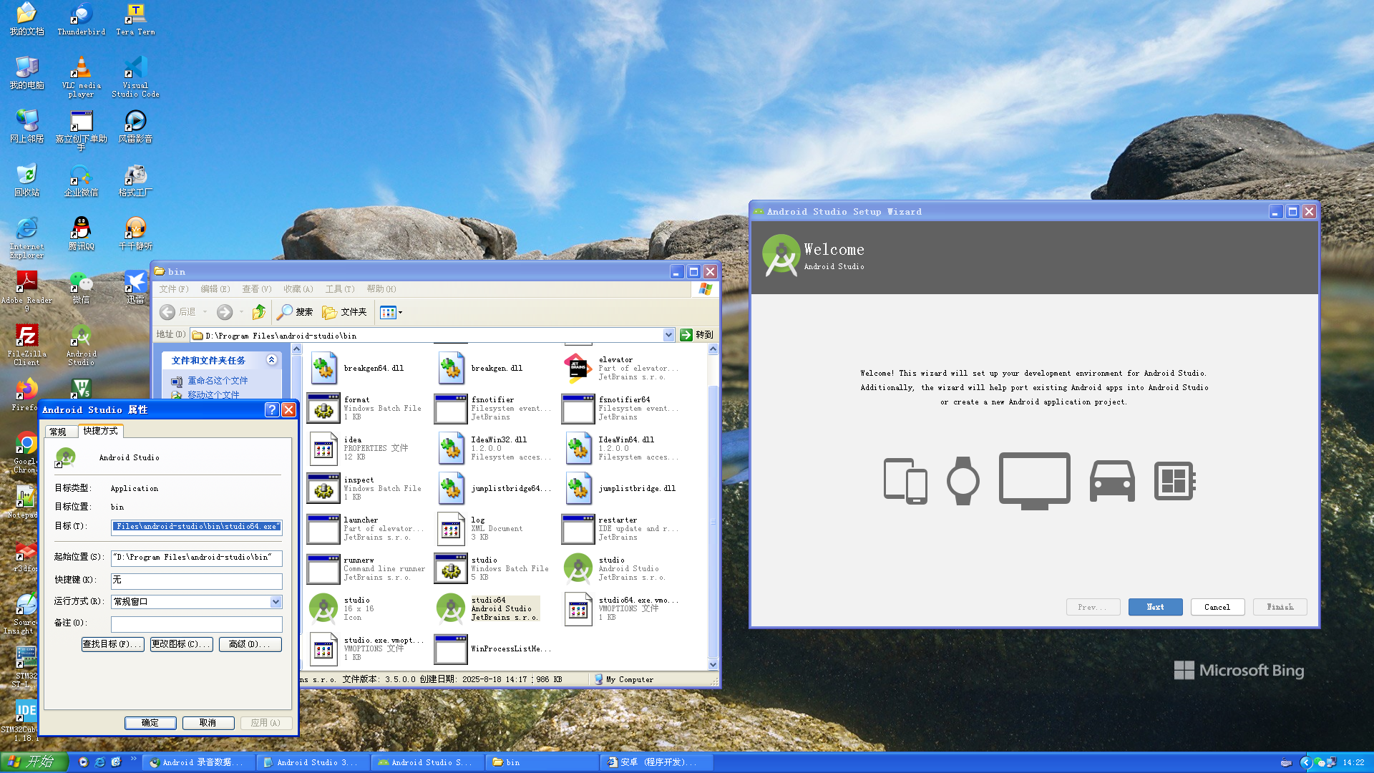
Task: Click Next in the Setup Wizard
Action: coord(1155,607)
